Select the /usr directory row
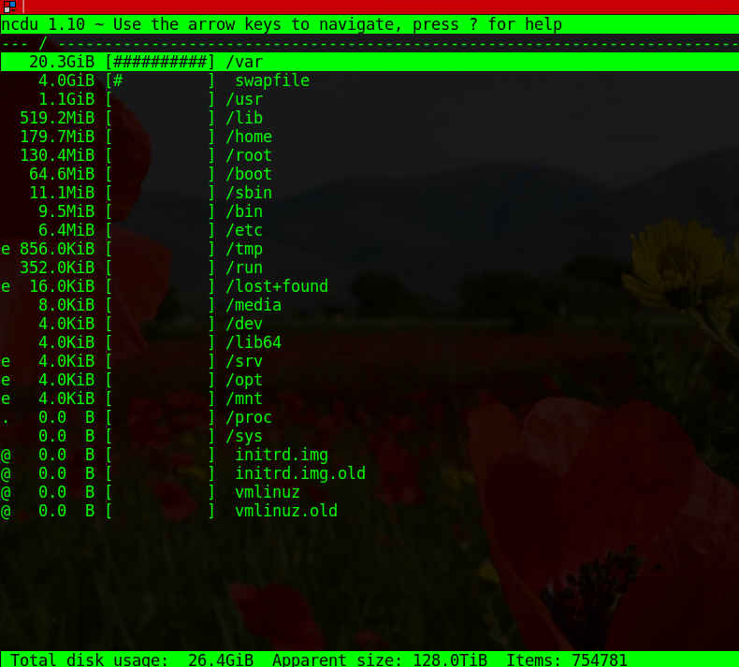The image size is (739, 667). pyautogui.click(x=369, y=99)
